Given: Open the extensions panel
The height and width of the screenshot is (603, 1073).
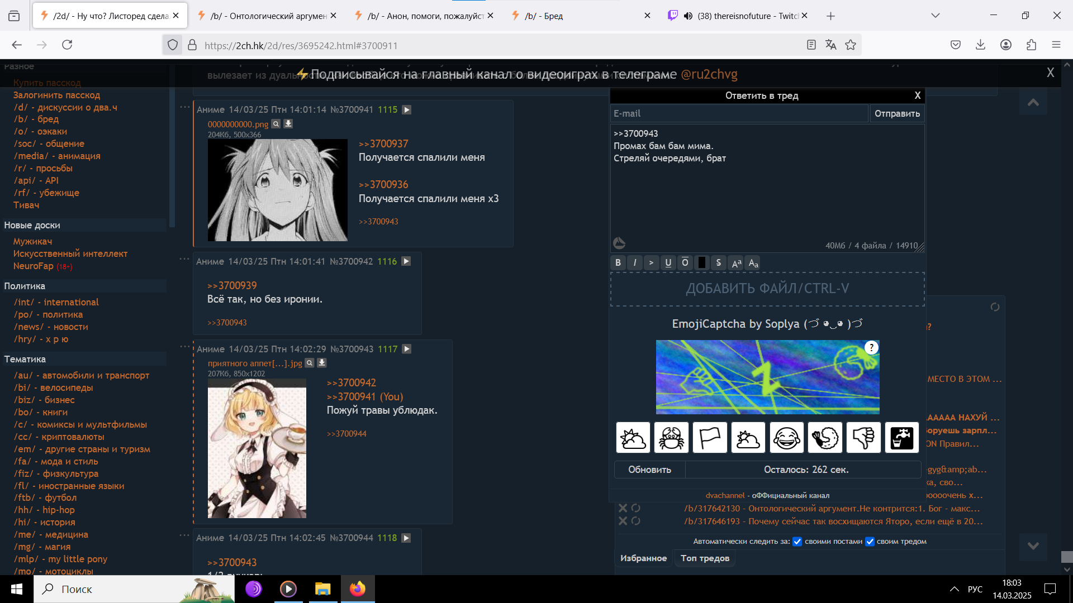Looking at the screenshot, I should 1031,45.
